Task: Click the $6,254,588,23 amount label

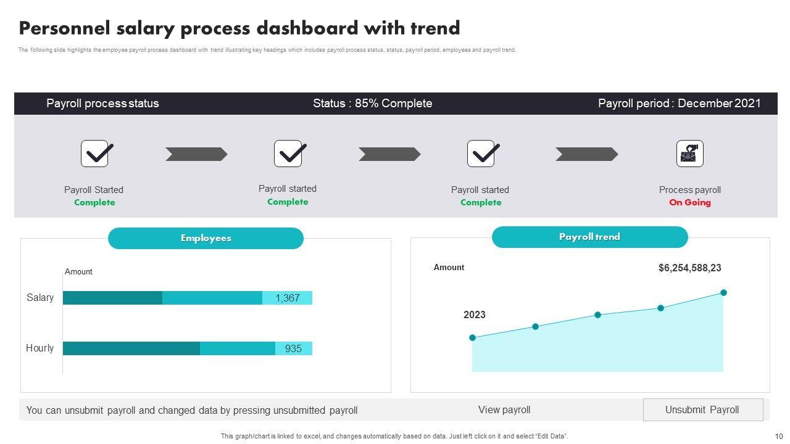Action: (x=689, y=268)
